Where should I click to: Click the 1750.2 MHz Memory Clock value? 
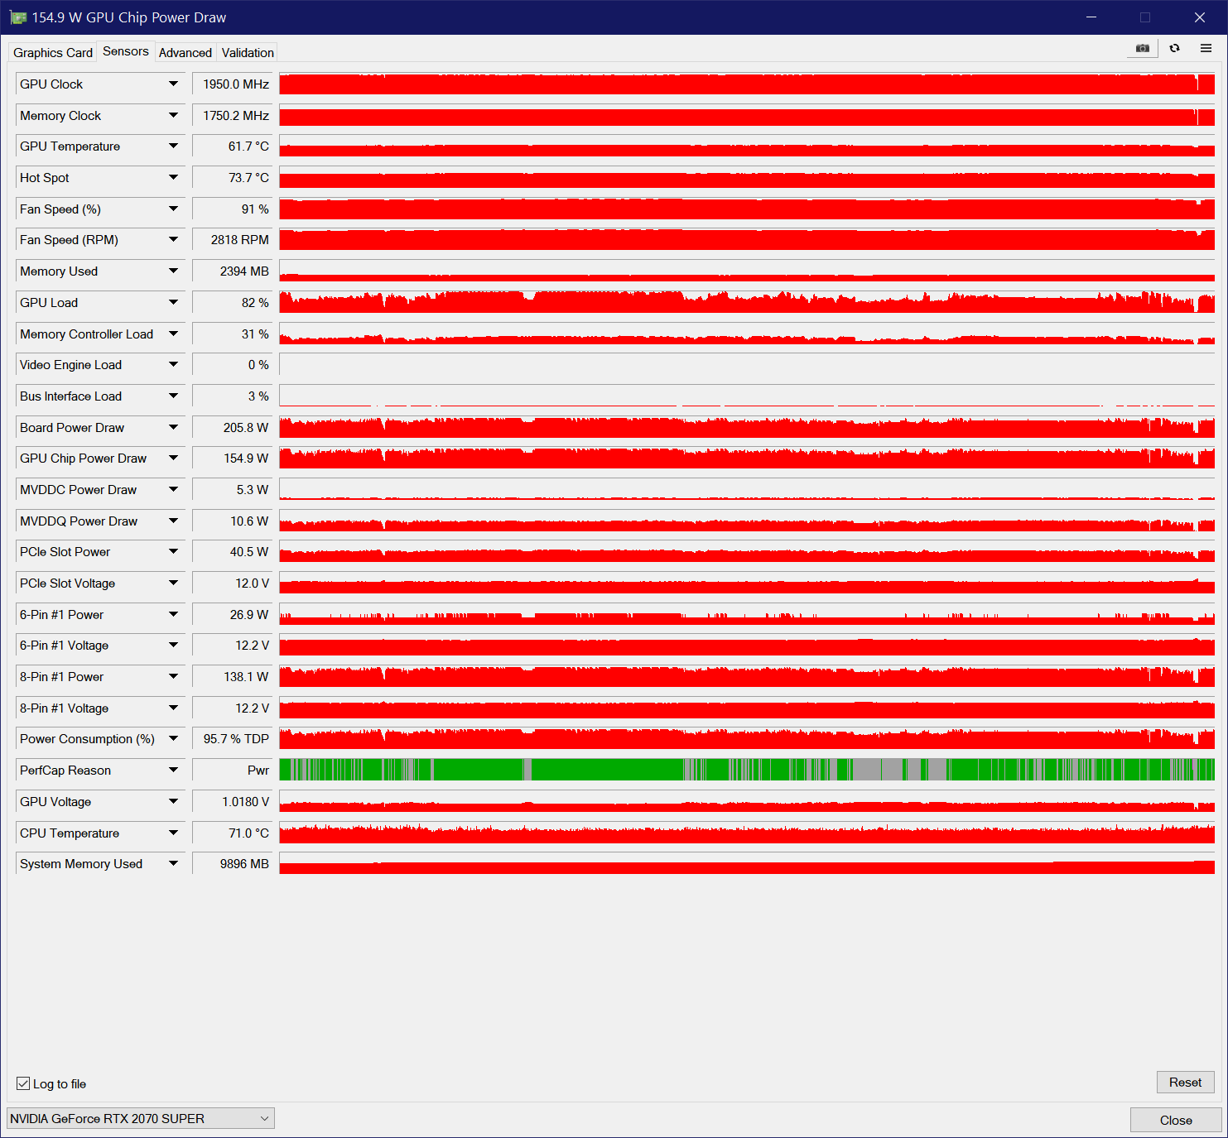(232, 116)
